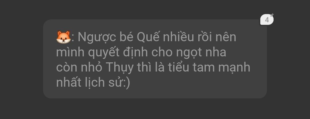Click the fox emoji in the message

pos(63,37)
